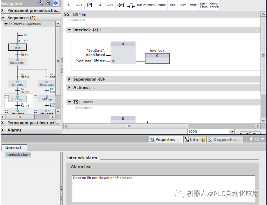Insert CMP>U comparison instruction
Viewport: 267px width, 205px height.
(x=152, y=5)
